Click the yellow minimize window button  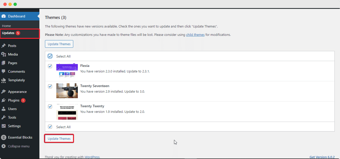pyautogui.click(x=10, y=4)
